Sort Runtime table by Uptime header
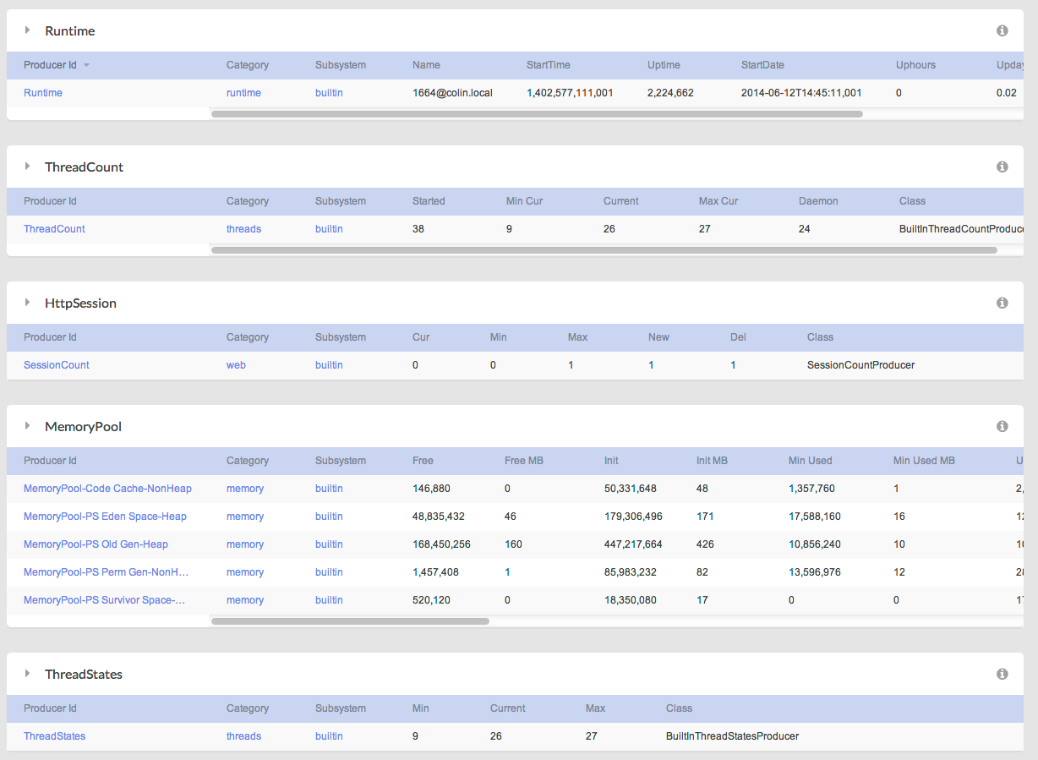Viewport: 1038px width, 760px height. [x=664, y=65]
